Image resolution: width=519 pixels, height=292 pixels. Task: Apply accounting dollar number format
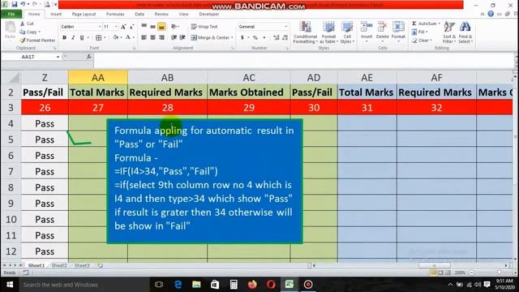point(242,38)
